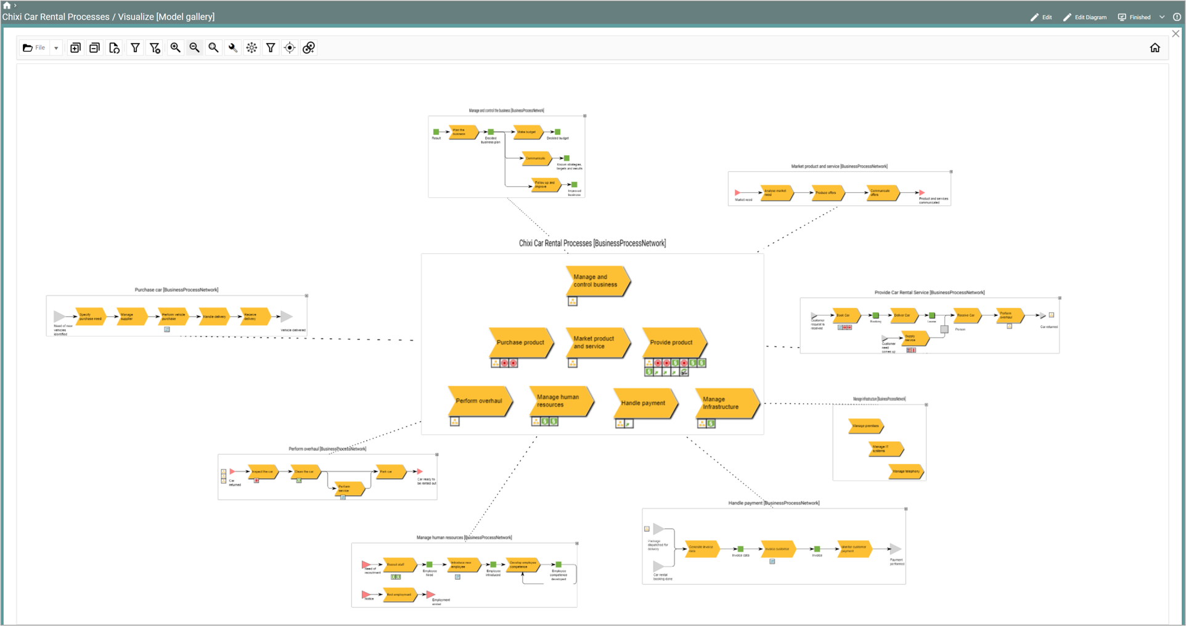Click the filter icon left of the clear-filter icon

point(135,47)
